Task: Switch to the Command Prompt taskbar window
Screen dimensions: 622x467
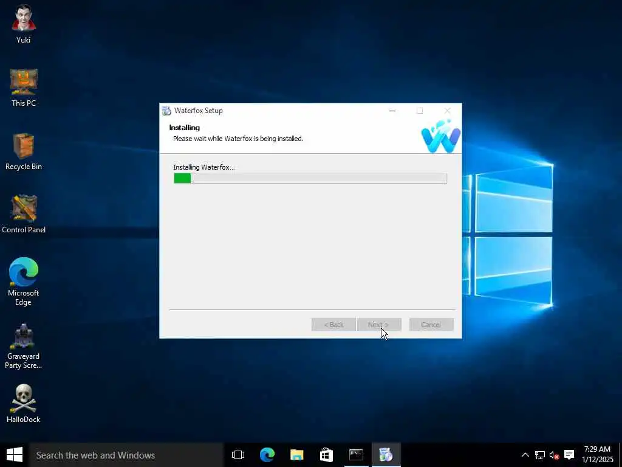Action: point(356,455)
